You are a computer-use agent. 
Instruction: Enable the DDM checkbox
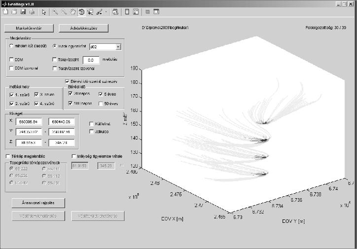coord(11,59)
